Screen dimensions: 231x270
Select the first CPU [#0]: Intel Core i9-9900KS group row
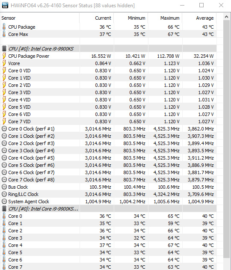point(108,49)
